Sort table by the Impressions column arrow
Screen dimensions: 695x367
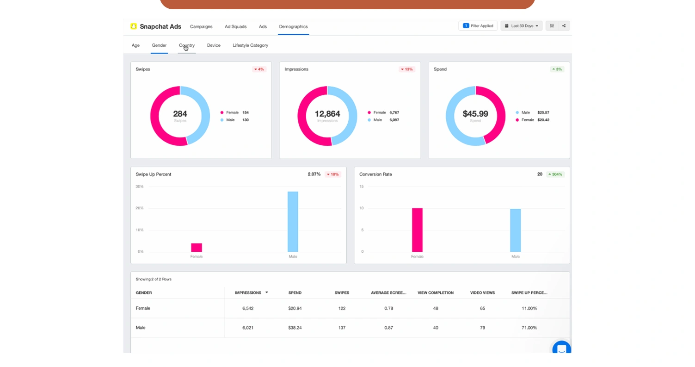point(266,292)
